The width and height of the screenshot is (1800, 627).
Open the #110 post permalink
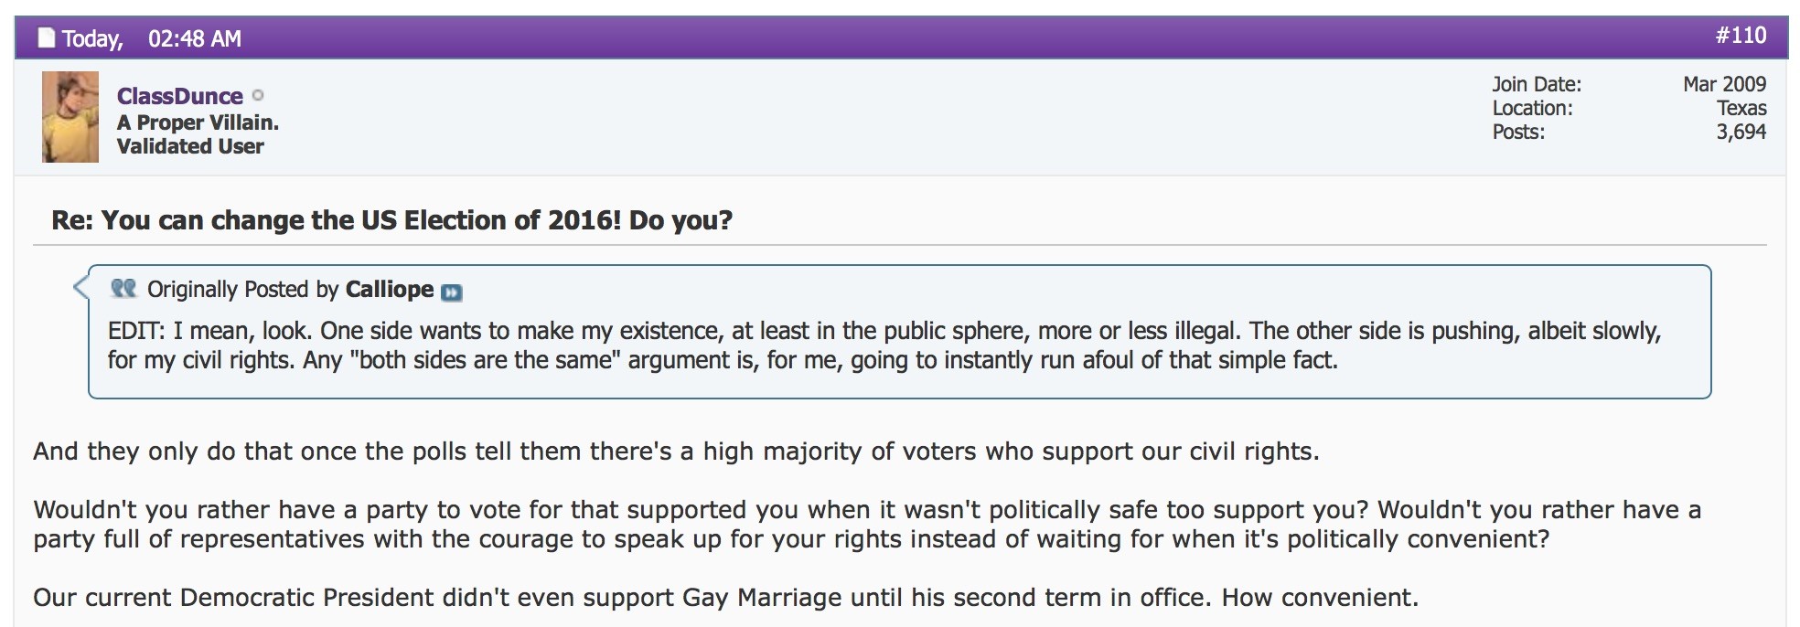pyautogui.click(x=1741, y=36)
